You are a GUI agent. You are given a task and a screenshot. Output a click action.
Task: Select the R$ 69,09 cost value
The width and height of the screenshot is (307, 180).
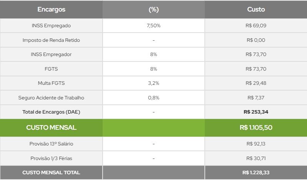(256, 26)
